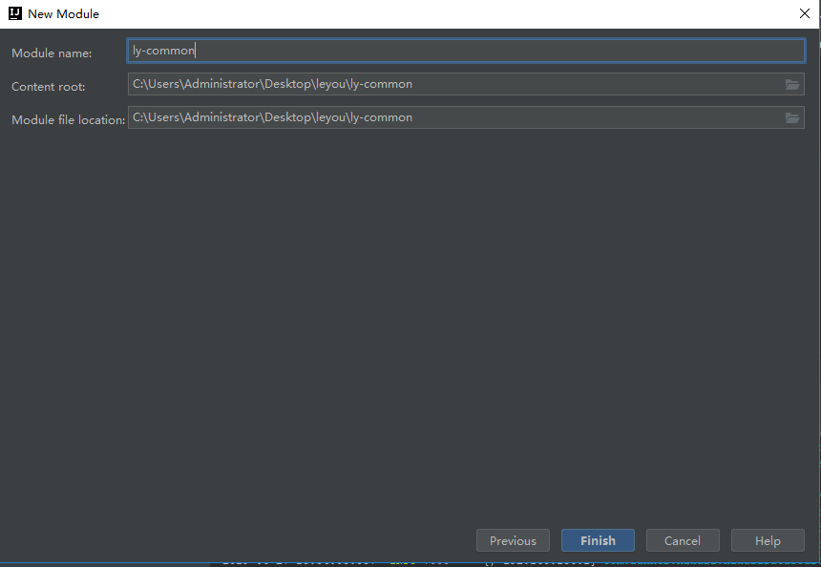Click the 'Content root:' label
821x567 pixels.
[x=48, y=87]
